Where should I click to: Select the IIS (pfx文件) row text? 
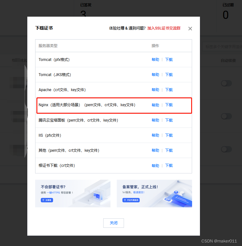click(x=50, y=135)
